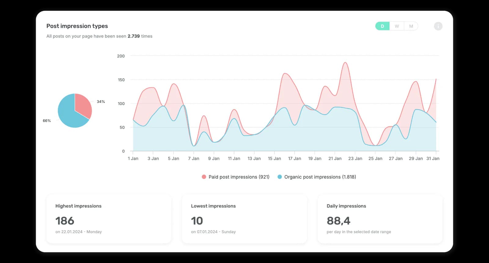Click the paid impressions peak near 22 Jan

[345, 63]
